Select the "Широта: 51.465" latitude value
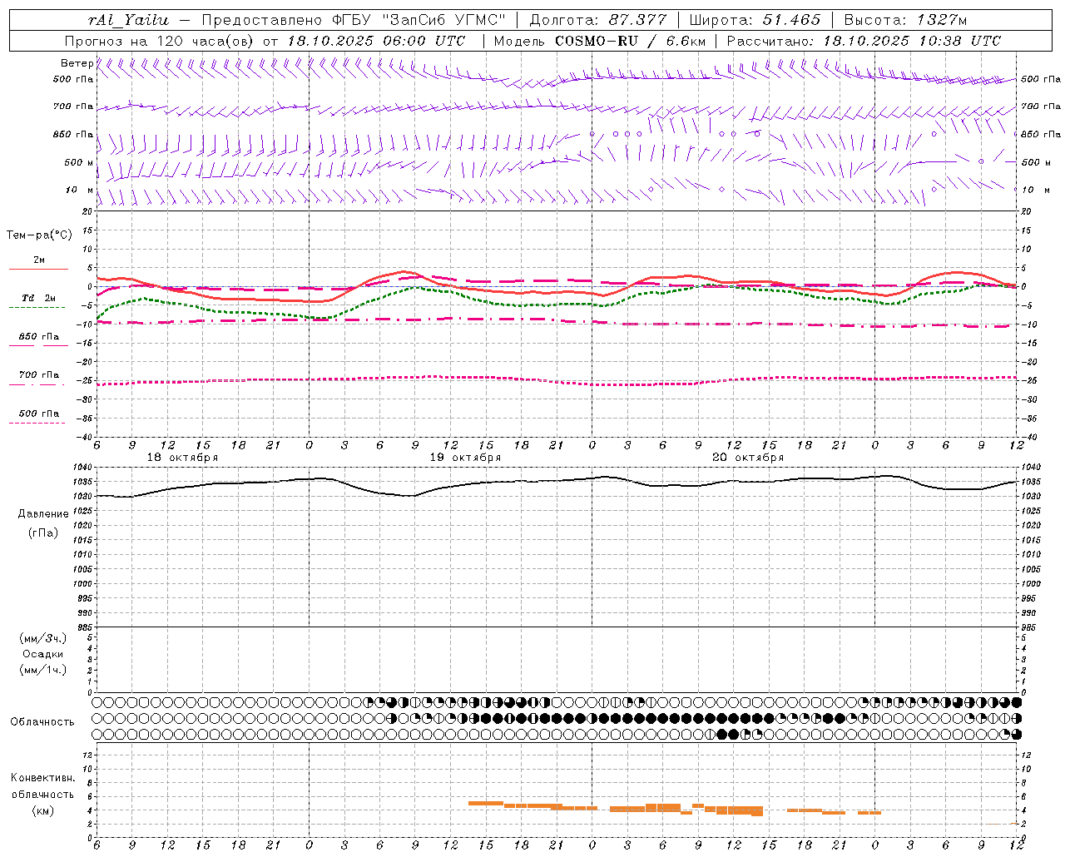 [x=755, y=20]
